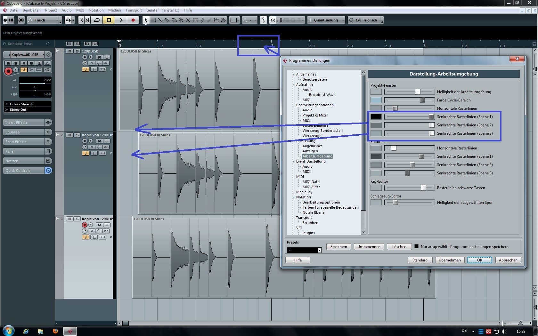The height and width of the screenshot is (336, 538).
Task: Open the Projekt menu
Action: tap(51, 10)
